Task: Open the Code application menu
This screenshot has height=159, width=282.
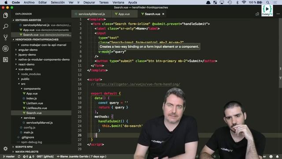Action: (x=16, y=2)
